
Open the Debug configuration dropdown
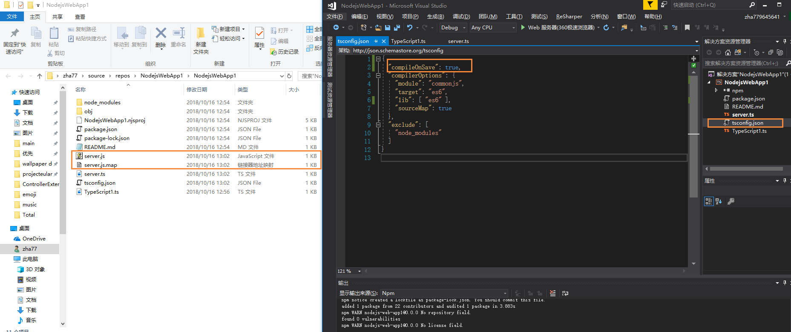coord(453,27)
